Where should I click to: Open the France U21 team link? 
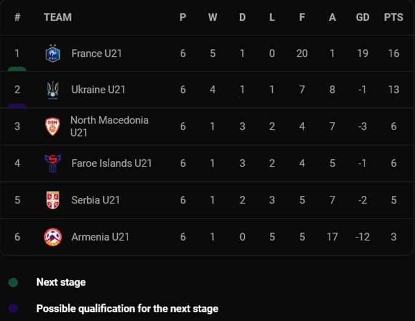(x=96, y=54)
